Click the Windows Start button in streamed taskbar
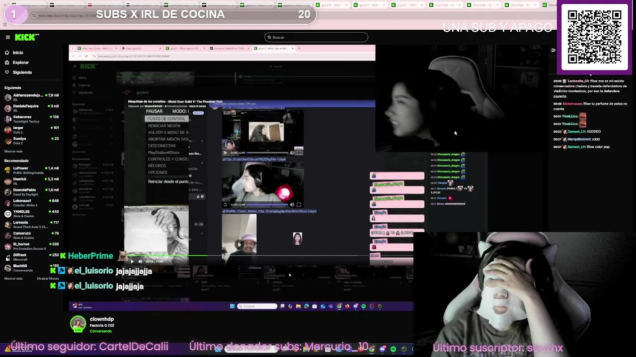 pos(232,306)
